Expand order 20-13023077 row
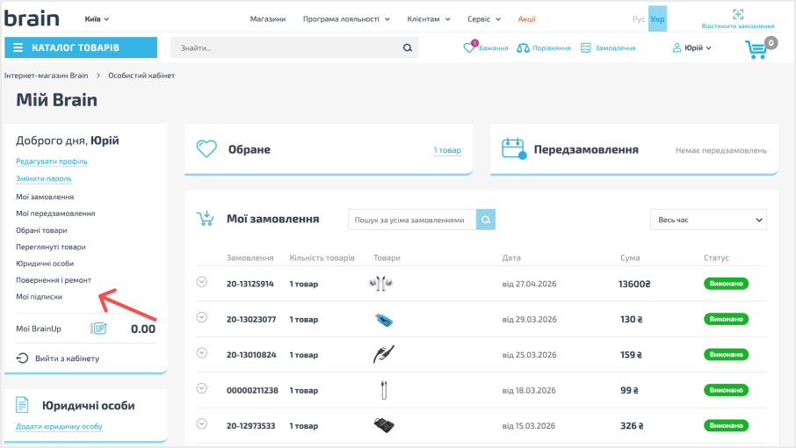Image resolution: width=796 pixels, height=448 pixels. [x=201, y=318]
